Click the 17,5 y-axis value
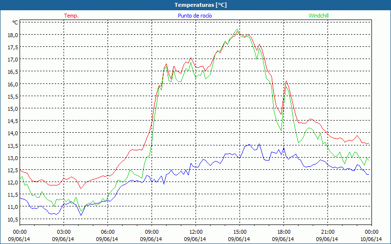Screen dimensions: 391x244 point(13,47)
